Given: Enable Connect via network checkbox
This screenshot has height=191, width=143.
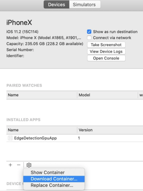Looking at the screenshot, I should (89, 38).
